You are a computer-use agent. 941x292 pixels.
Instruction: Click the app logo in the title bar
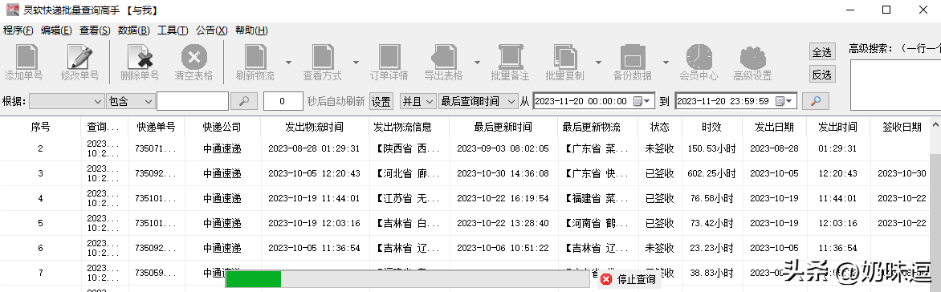(x=12, y=10)
